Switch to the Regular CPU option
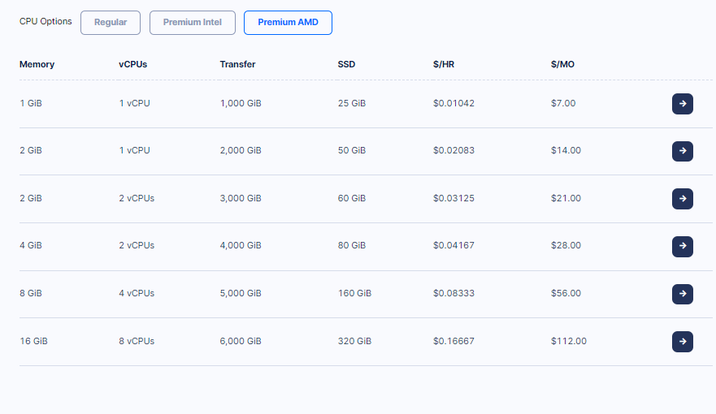 (111, 23)
